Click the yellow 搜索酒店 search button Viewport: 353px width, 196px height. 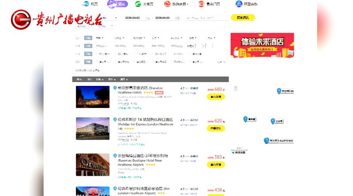pyautogui.click(x=243, y=18)
